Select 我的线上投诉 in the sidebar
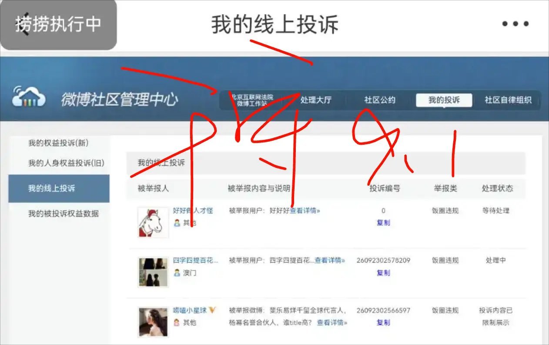549x345 pixels. 59,189
